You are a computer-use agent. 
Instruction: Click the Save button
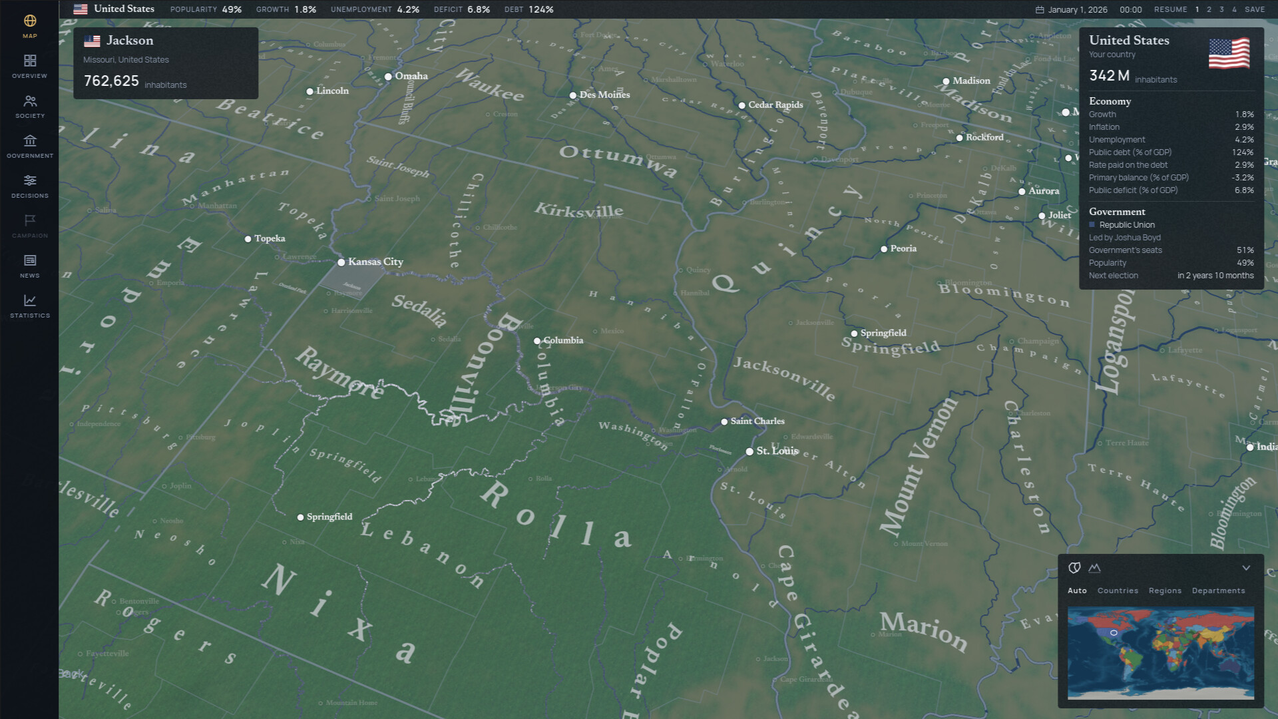[x=1255, y=9]
